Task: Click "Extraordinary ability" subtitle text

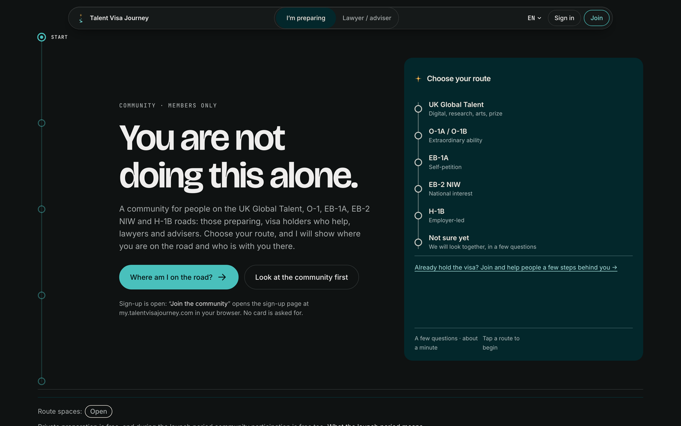Action: click(455, 140)
